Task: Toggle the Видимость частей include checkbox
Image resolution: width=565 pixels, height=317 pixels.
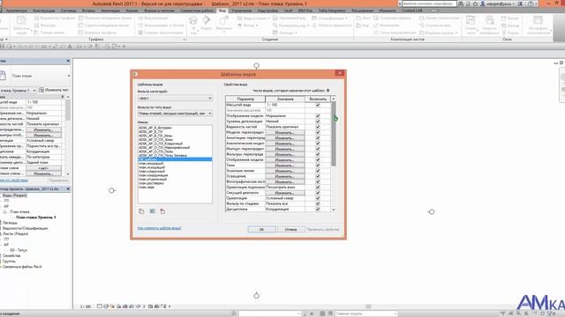Action: [318, 127]
